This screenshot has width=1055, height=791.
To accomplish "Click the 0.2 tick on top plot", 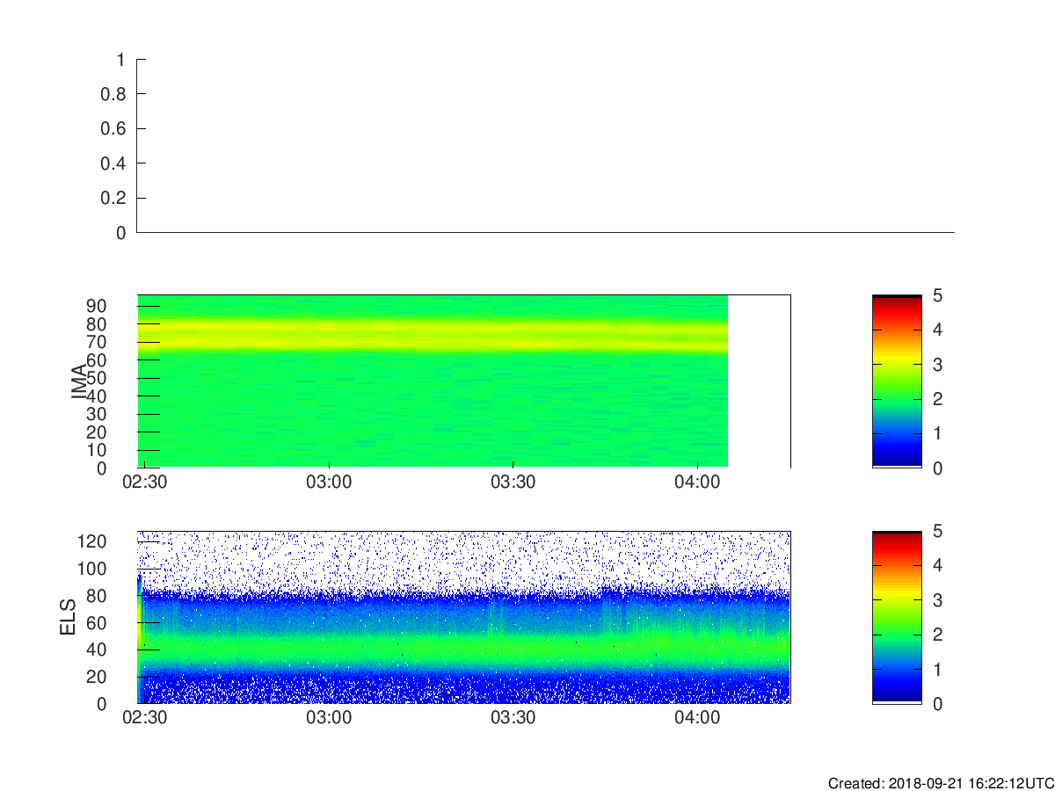I will pyautogui.click(x=115, y=199).
